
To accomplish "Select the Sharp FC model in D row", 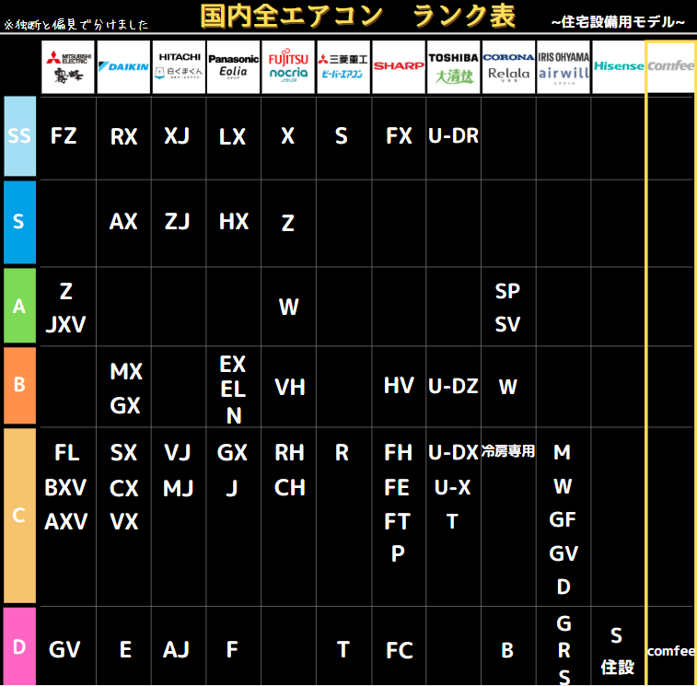I will point(400,651).
